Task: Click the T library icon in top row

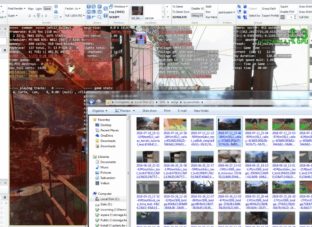Action: [89, 7]
